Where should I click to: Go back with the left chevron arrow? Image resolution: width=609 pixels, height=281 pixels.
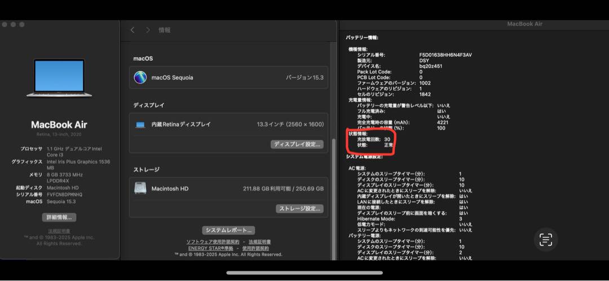tap(133, 30)
